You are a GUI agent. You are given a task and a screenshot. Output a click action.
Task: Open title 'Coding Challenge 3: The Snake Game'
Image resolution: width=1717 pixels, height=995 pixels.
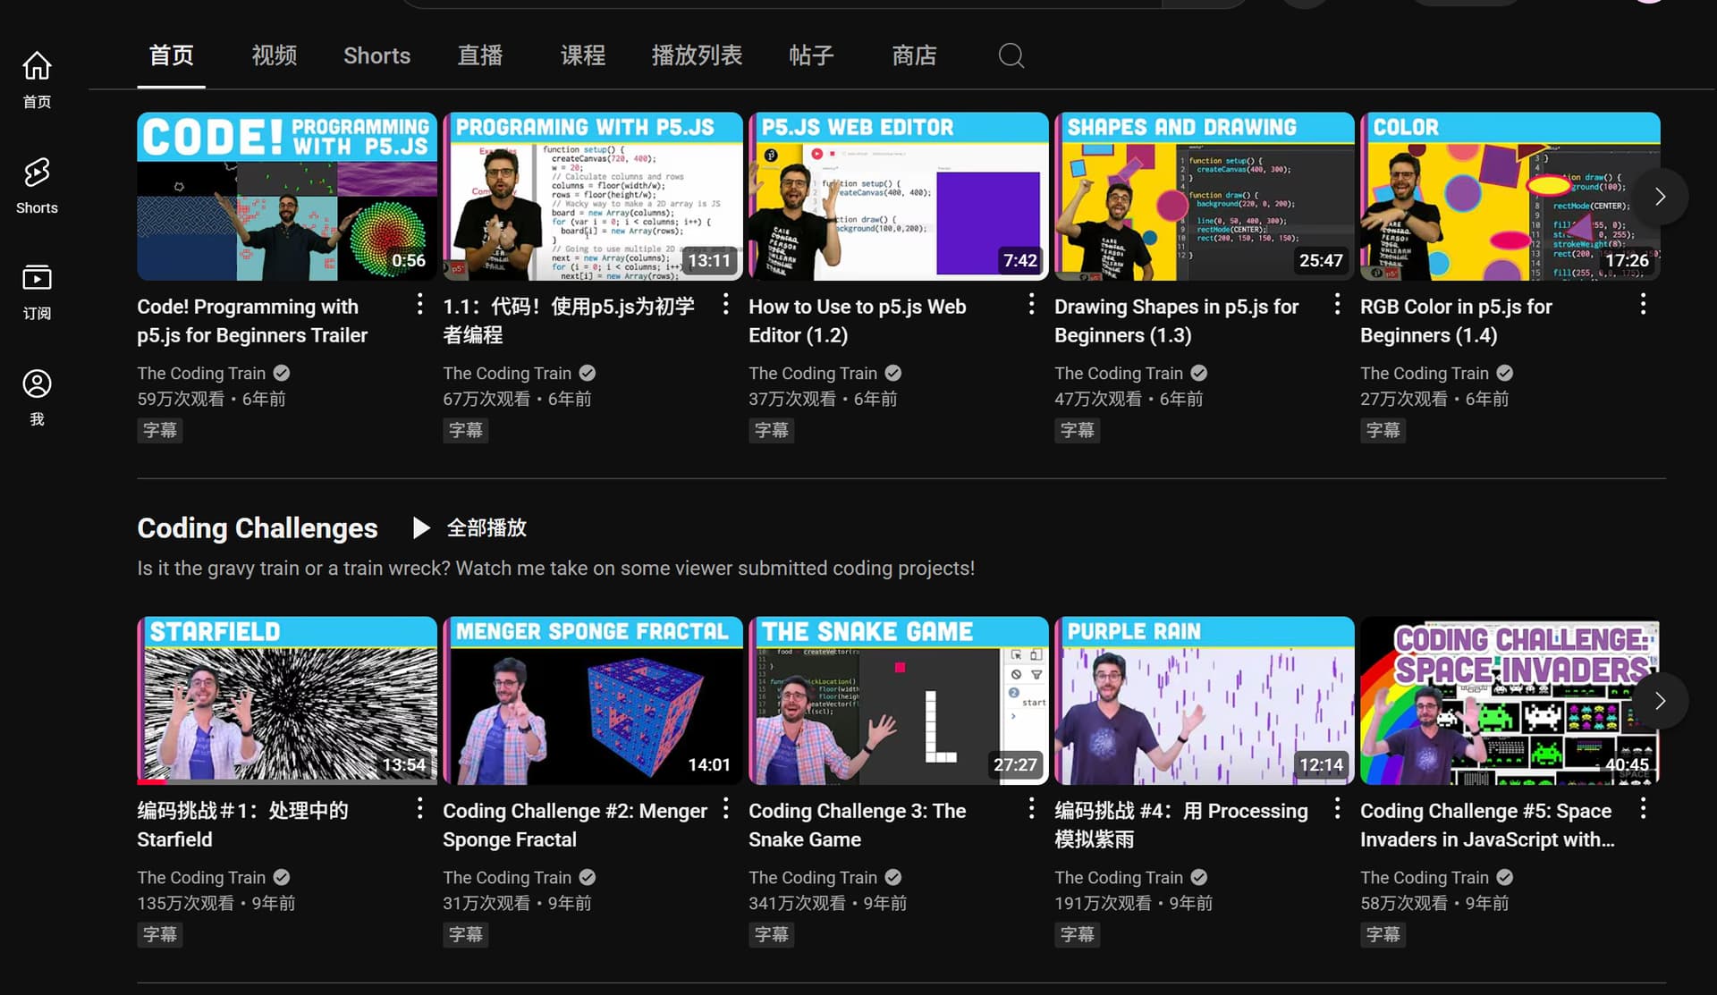pos(857,825)
